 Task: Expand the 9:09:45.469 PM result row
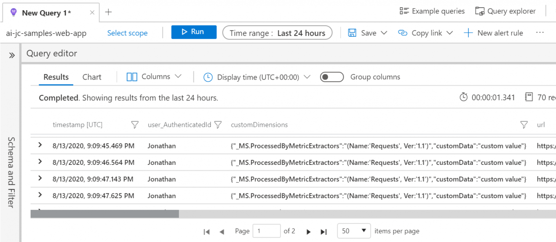coord(40,145)
